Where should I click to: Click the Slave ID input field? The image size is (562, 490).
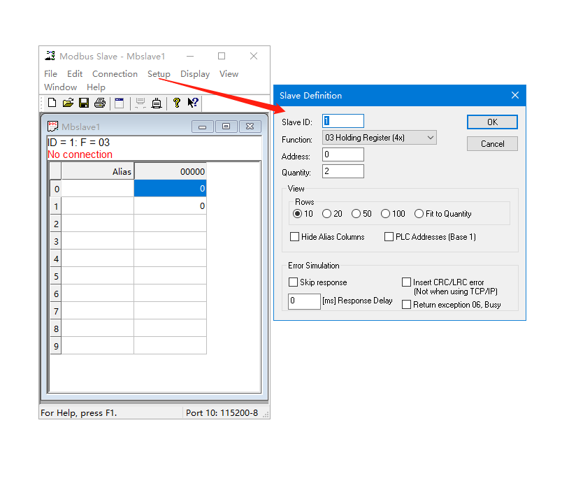(343, 121)
